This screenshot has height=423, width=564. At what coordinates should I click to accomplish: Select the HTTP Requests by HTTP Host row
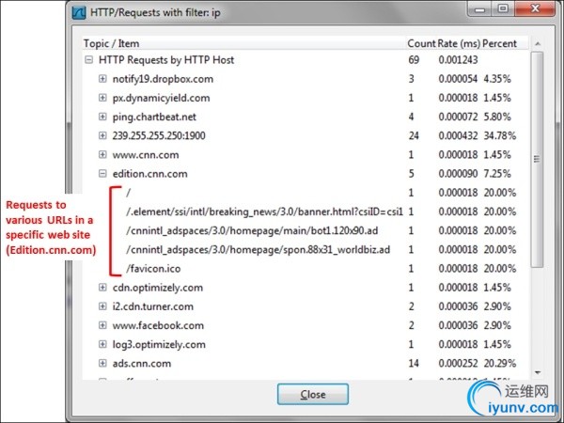[305, 60]
